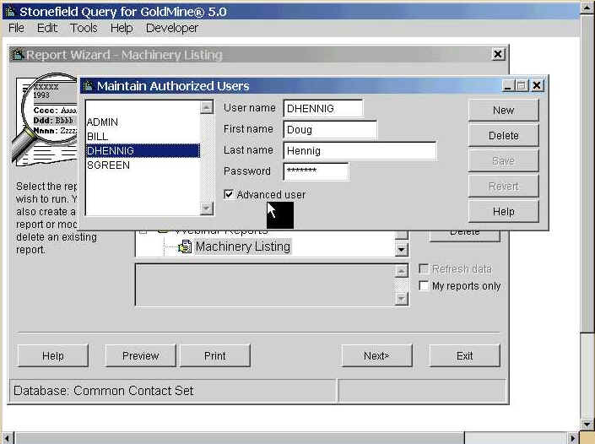Click the horizontal scrollbar right arrow

point(573,438)
